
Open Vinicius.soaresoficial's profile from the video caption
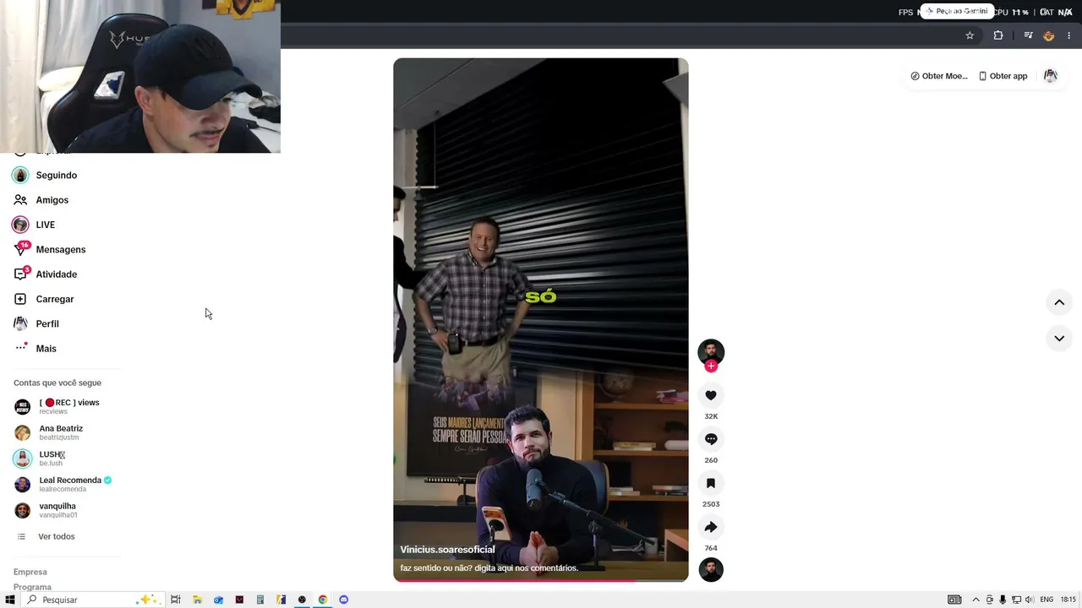click(x=447, y=550)
